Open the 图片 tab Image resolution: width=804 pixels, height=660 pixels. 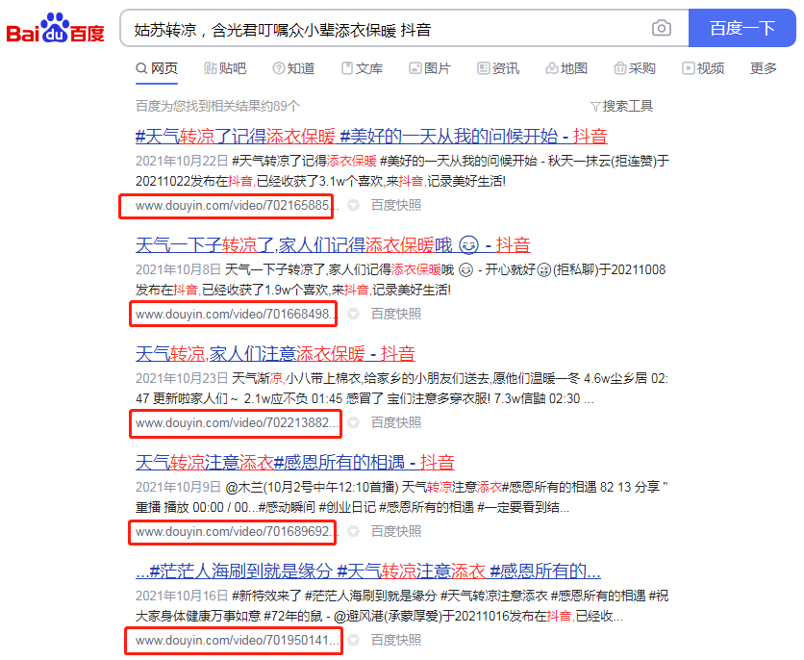click(x=430, y=68)
